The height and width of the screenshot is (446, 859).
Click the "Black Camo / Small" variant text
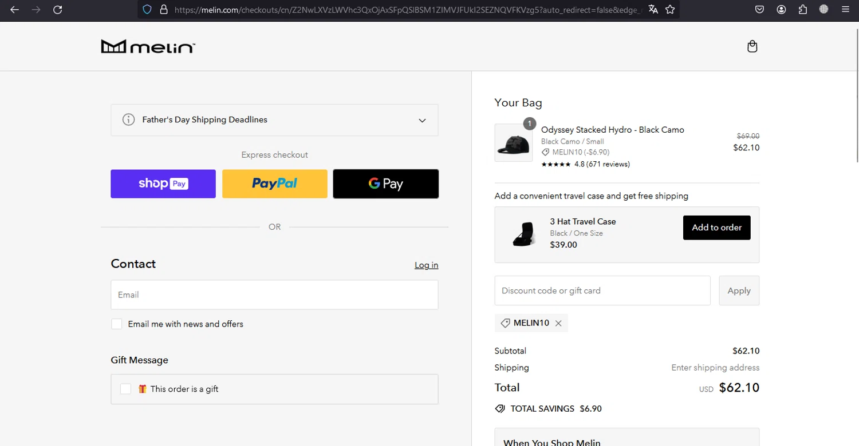[573, 141]
